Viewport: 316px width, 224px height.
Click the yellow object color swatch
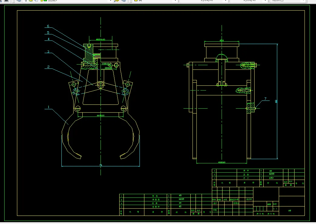(x=136, y=1)
